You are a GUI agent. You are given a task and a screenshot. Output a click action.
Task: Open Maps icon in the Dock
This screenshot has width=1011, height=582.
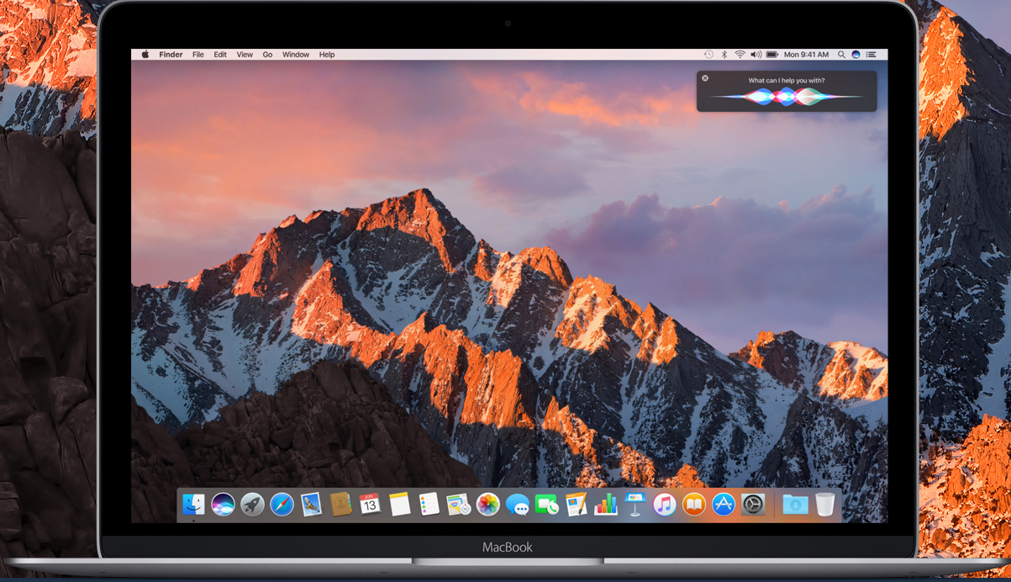pyautogui.click(x=459, y=504)
